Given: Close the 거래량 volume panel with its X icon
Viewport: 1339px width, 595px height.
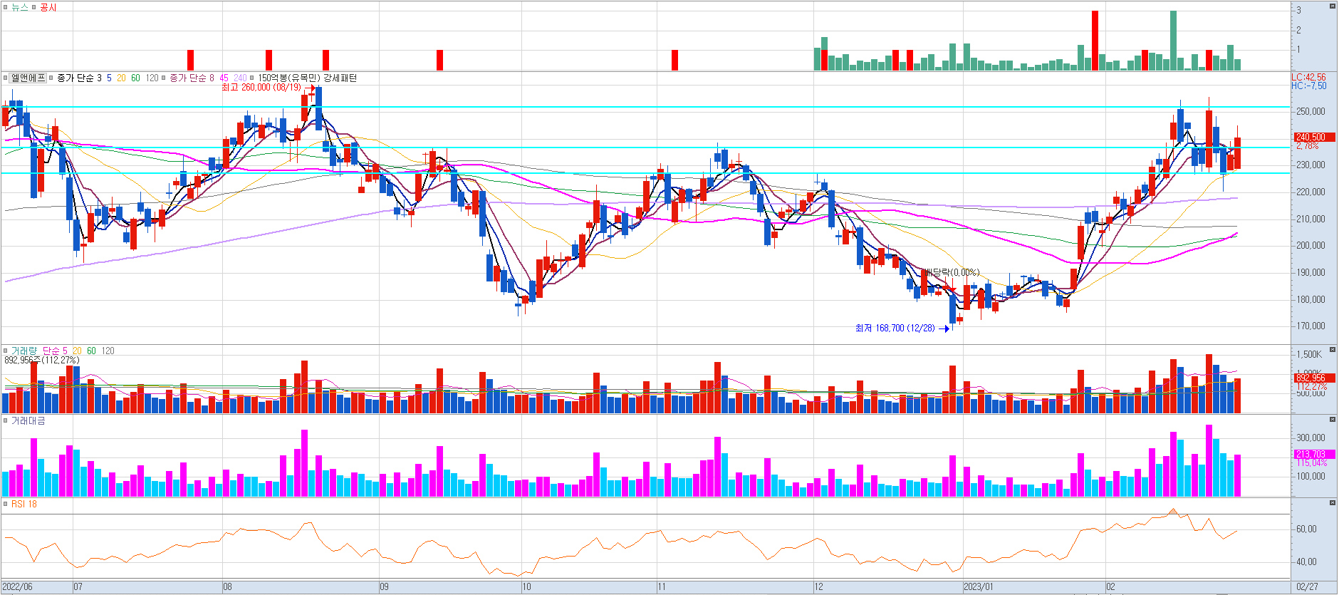Looking at the screenshot, I should [x=1332, y=350].
